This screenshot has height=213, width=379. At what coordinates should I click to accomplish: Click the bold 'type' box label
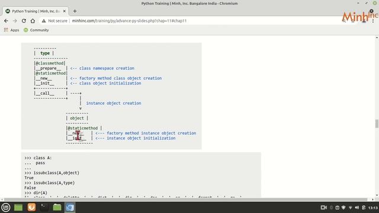coord(45,53)
